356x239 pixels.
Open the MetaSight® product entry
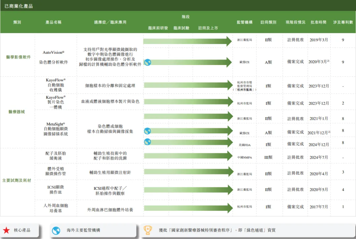[x=55, y=130]
